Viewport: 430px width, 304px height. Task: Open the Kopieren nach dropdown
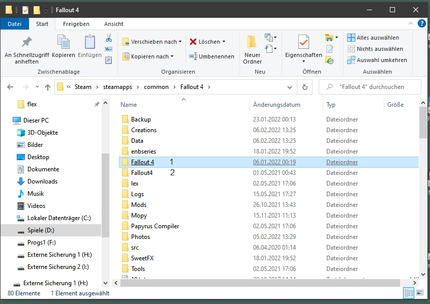coord(151,56)
